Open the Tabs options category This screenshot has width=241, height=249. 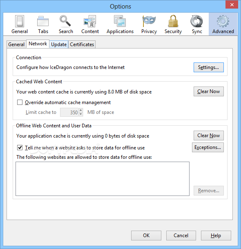pyautogui.click(x=43, y=24)
